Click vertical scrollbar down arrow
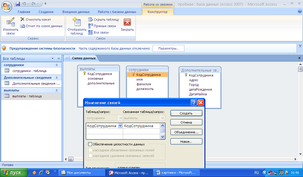Image resolution: width=303 pixels, height=177 pixels. tap(300, 154)
